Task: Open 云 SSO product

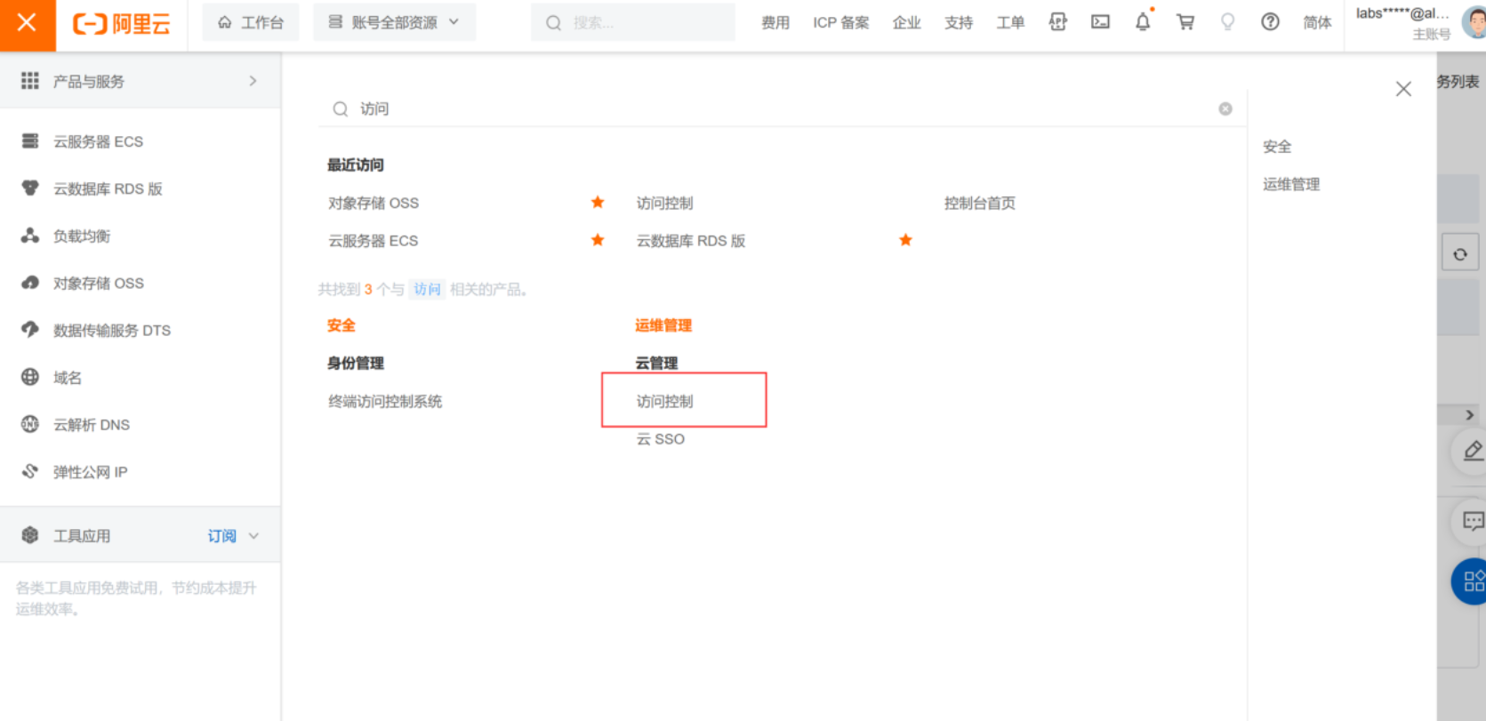Action: tap(660, 438)
